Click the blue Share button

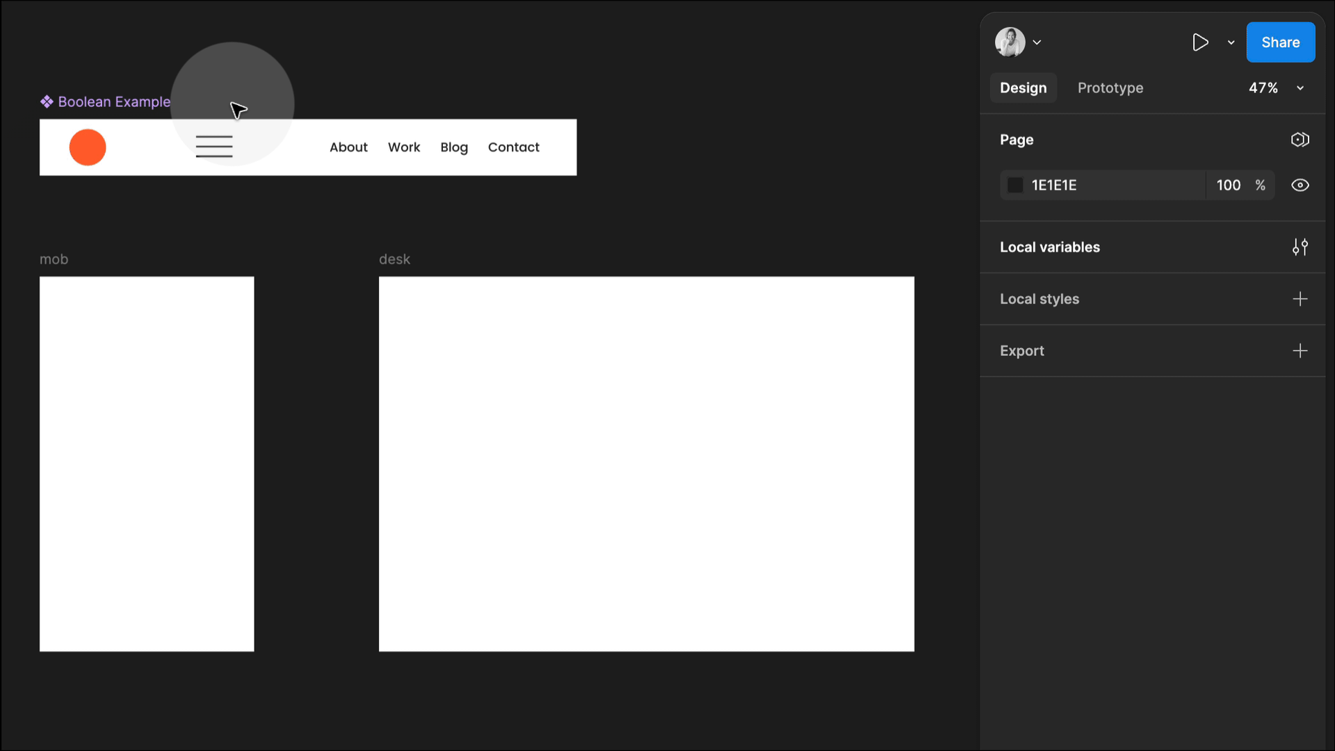pos(1280,42)
